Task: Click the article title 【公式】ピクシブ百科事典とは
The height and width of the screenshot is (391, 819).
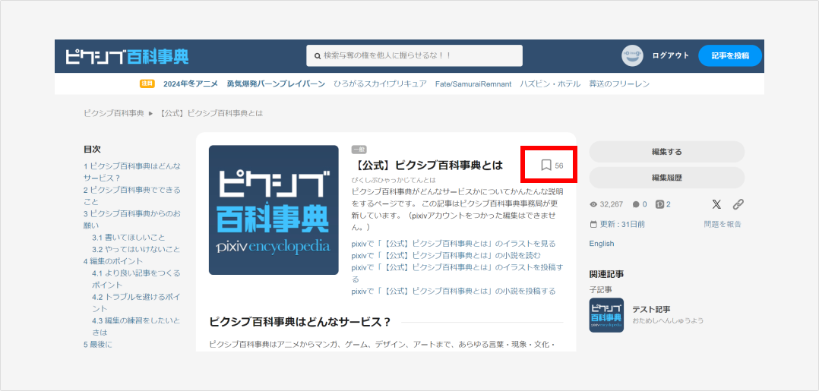Action: (x=427, y=166)
